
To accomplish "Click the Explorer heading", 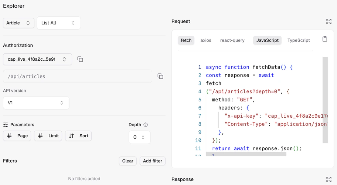I will [14, 6].
